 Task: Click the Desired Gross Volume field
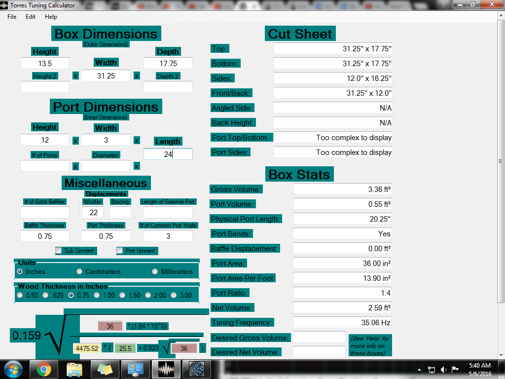(319, 338)
